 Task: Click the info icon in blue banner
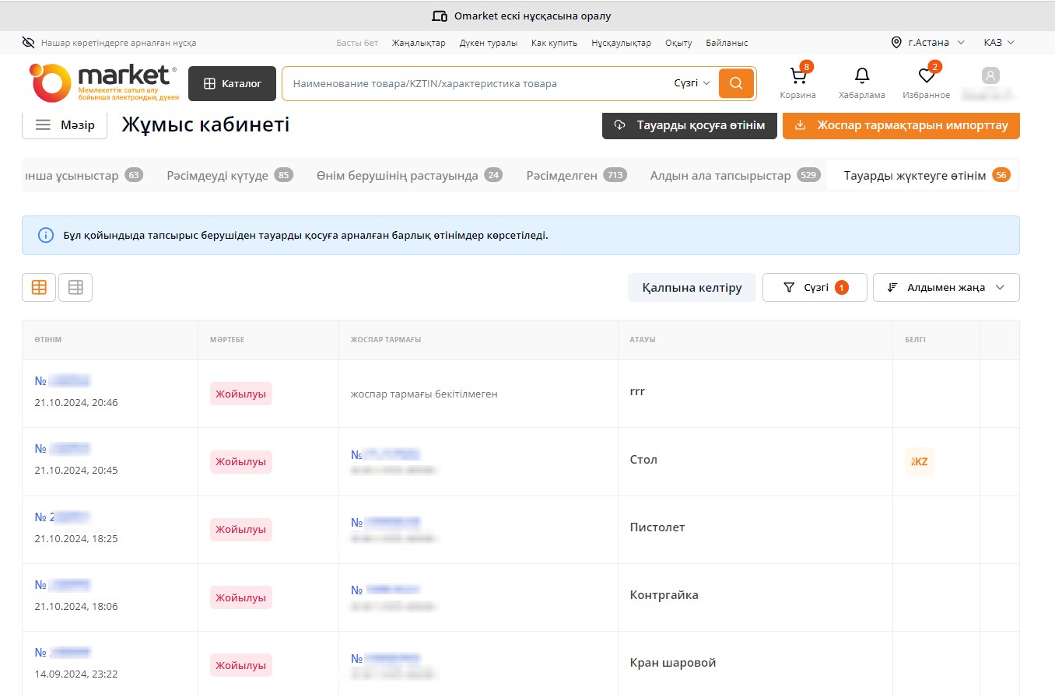(x=46, y=235)
